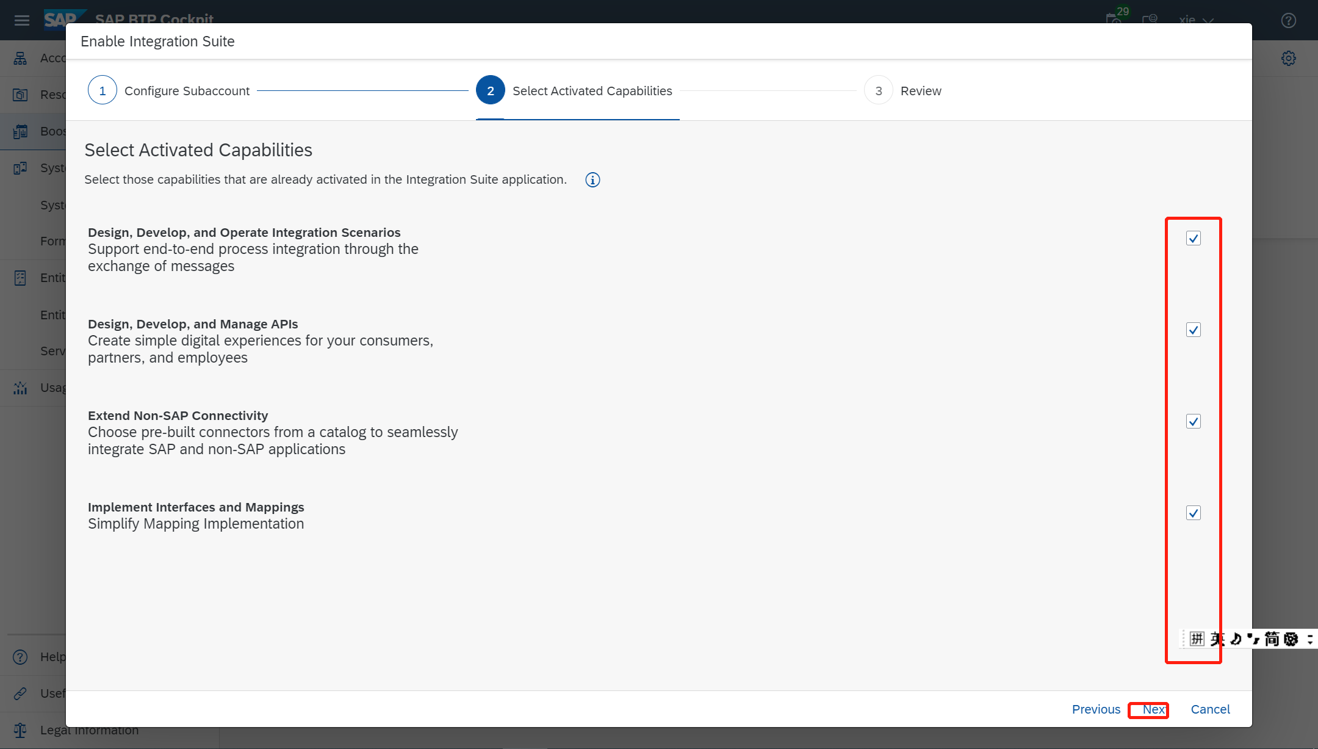Open the hamburger navigation menu
Viewport: 1318px width, 749px height.
(22, 20)
